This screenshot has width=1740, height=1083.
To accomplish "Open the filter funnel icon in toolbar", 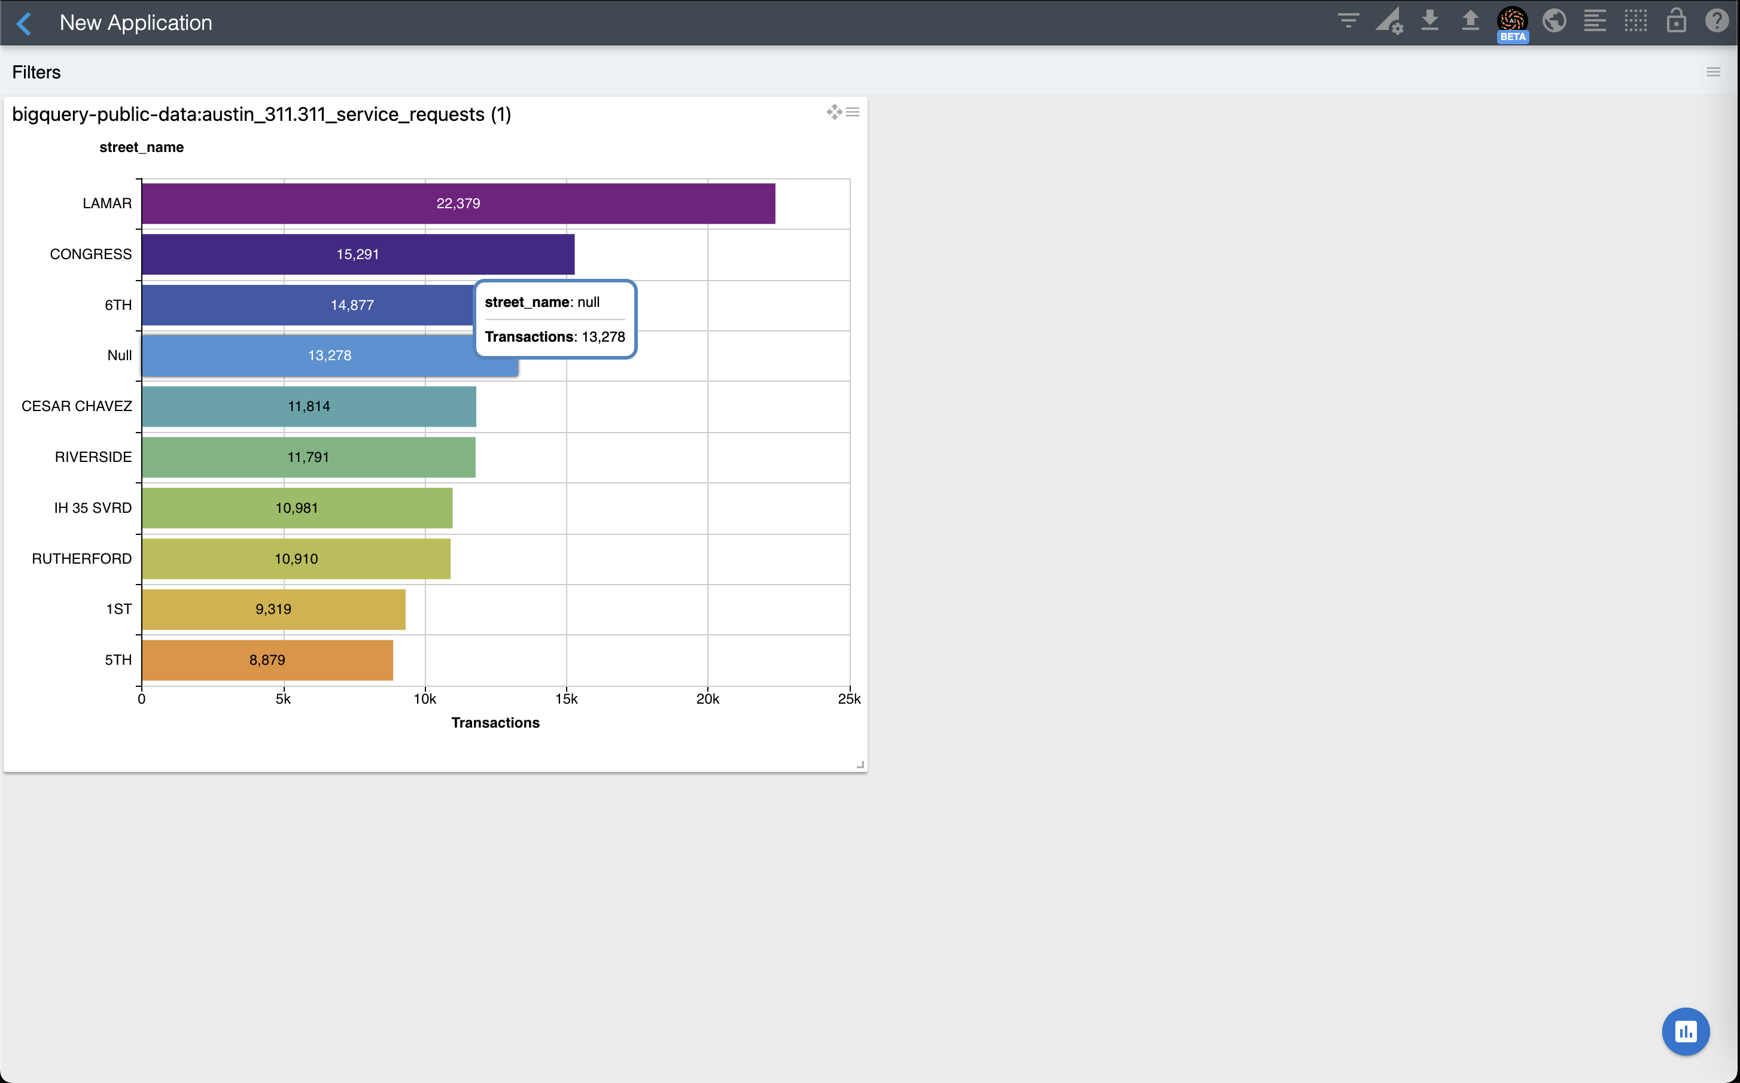I will tap(1347, 21).
